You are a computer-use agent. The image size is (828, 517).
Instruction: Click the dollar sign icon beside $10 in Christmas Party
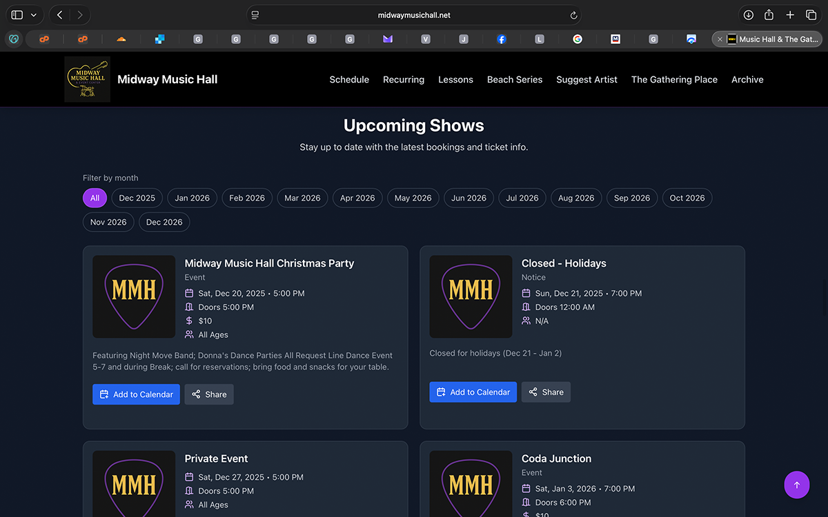pos(189,321)
